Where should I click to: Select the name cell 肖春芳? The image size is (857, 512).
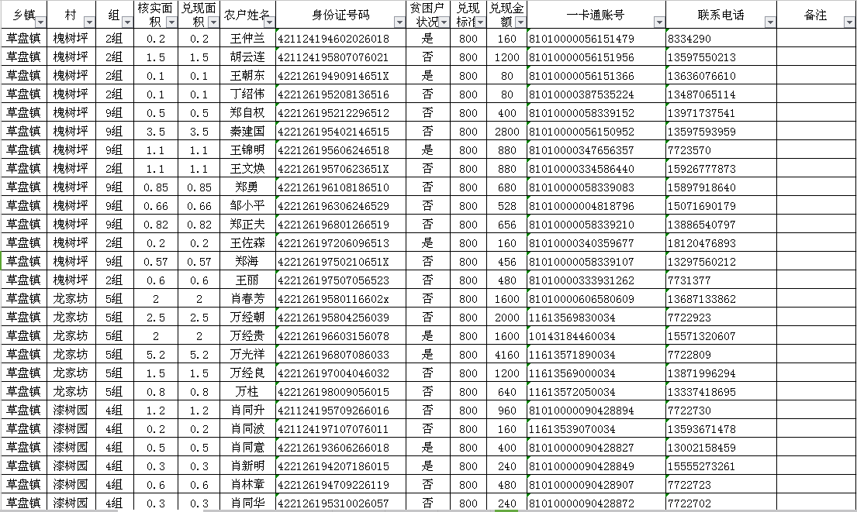[x=247, y=298]
